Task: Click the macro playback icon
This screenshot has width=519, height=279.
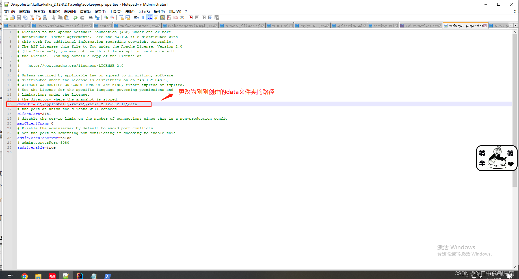Action: coord(204,18)
